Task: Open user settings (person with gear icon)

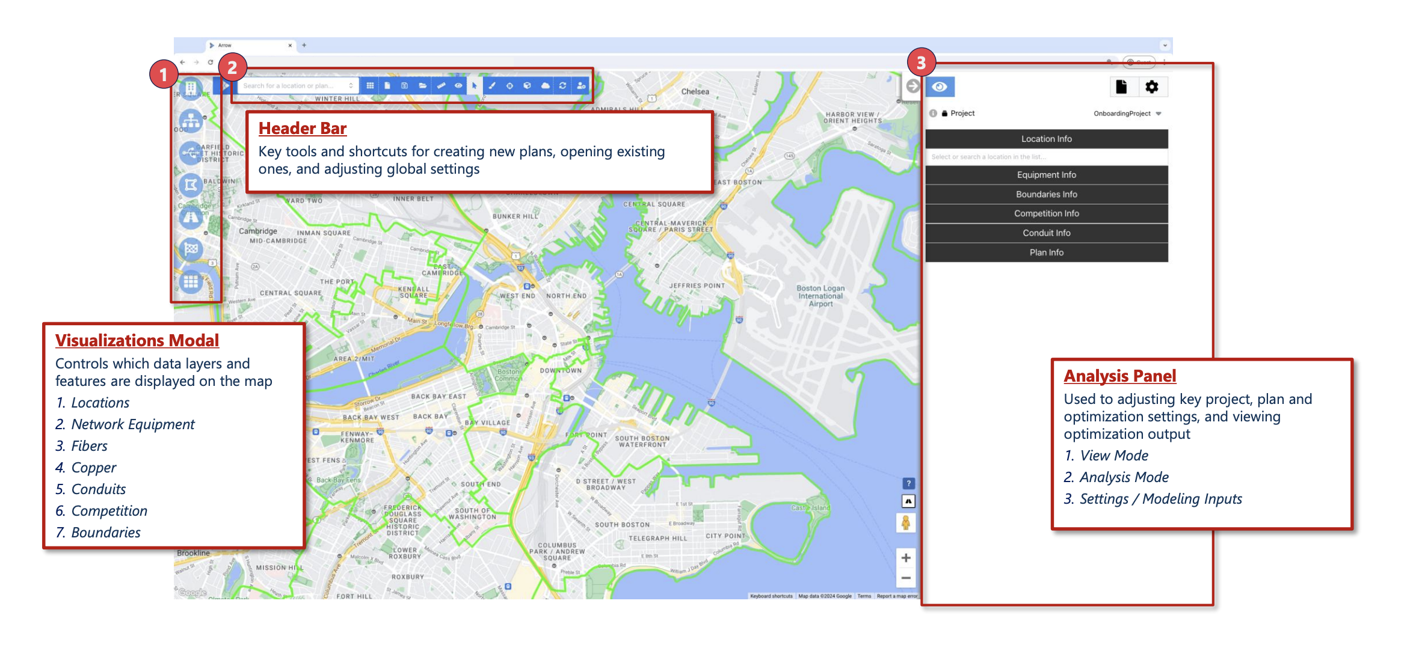Action: click(x=581, y=86)
